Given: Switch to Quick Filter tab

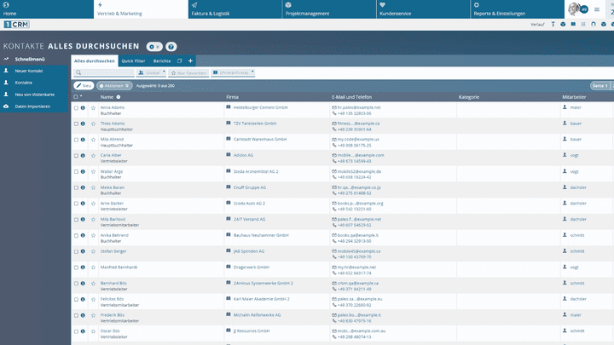Looking at the screenshot, I should pos(133,61).
